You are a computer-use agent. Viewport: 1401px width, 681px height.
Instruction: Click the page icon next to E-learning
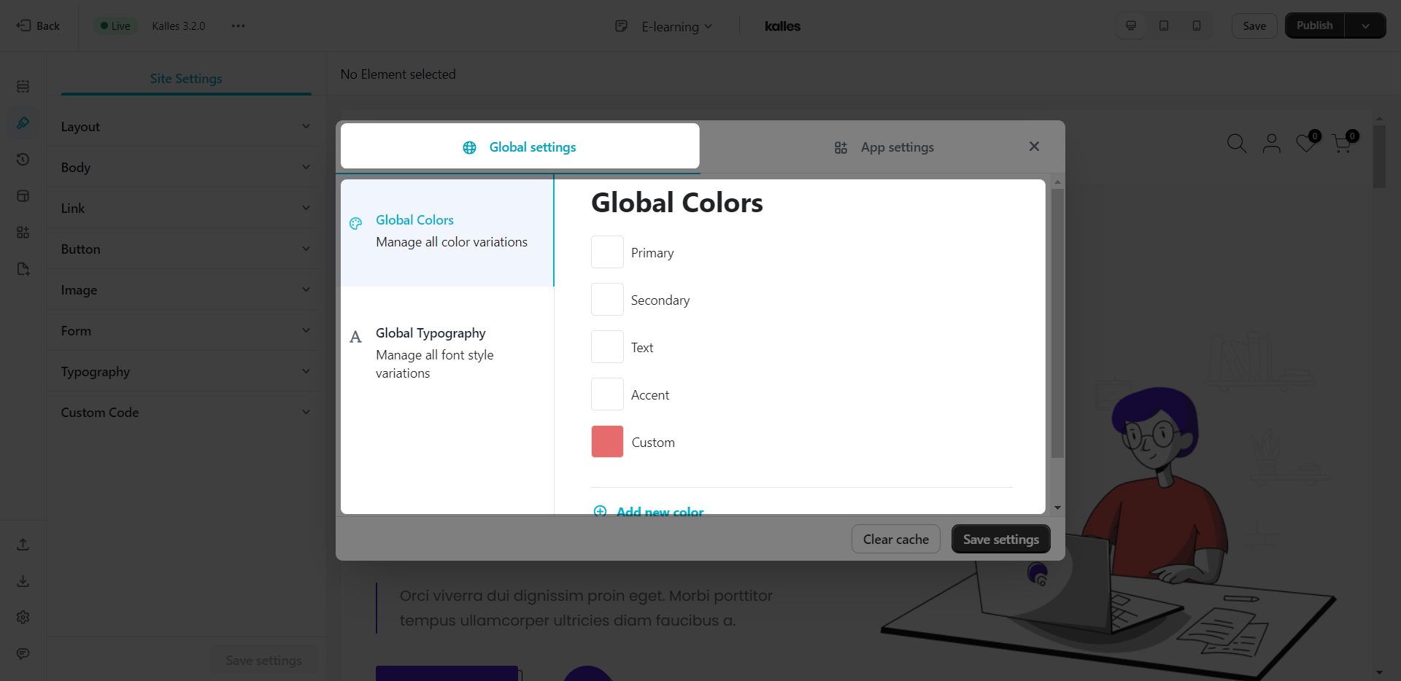[621, 26]
